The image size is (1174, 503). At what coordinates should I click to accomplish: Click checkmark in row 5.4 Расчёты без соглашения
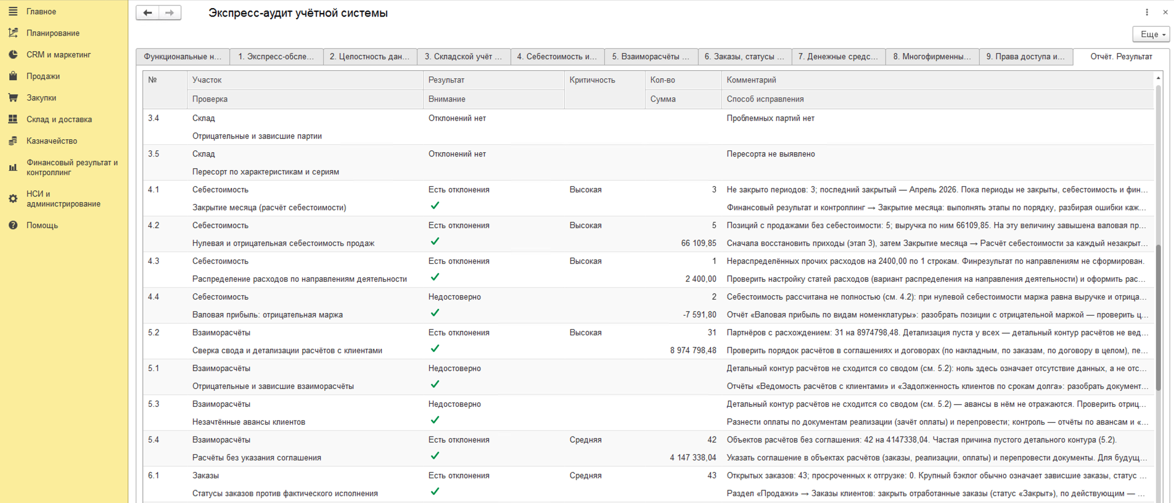coord(435,456)
